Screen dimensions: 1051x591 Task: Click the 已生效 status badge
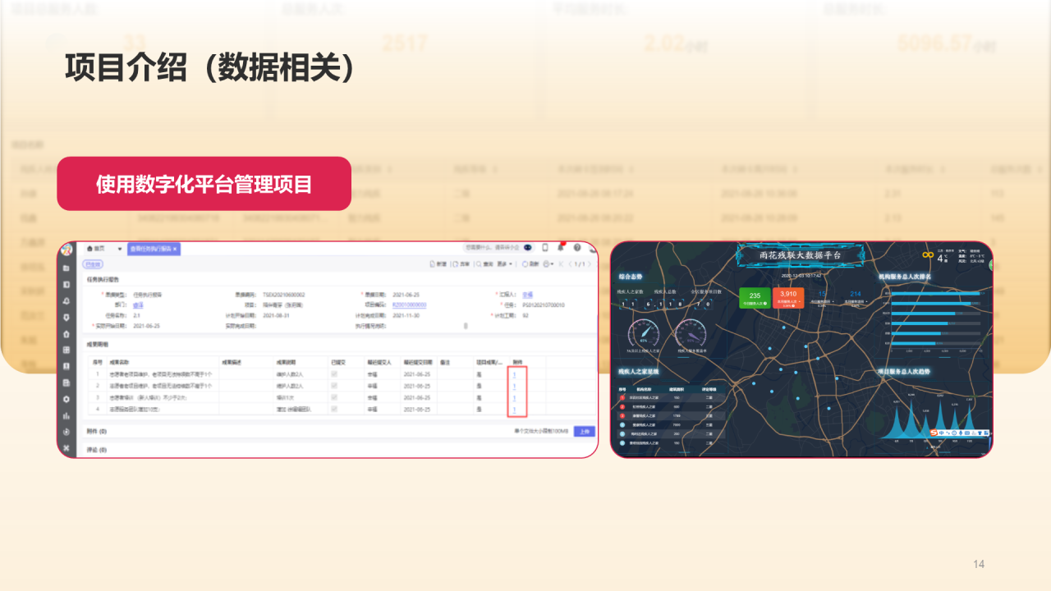pyautogui.click(x=92, y=264)
